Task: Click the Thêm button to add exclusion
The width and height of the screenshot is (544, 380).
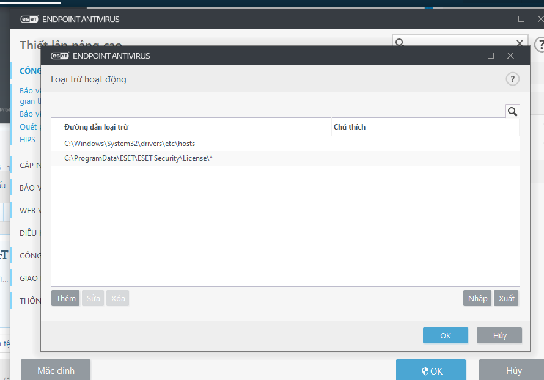Action: [65, 298]
